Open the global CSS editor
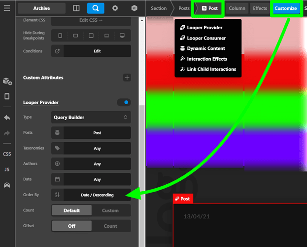Image resolution: width=307 pixels, height=247 pixels. click(x=7, y=154)
